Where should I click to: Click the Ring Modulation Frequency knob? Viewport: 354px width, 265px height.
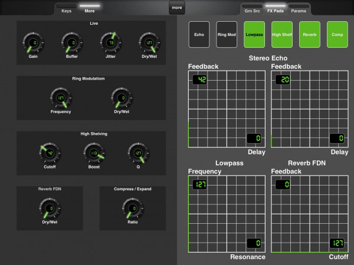coord(61,98)
